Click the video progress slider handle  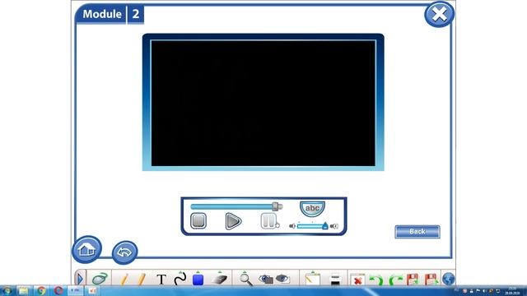pyautogui.click(x=276, y=206)
